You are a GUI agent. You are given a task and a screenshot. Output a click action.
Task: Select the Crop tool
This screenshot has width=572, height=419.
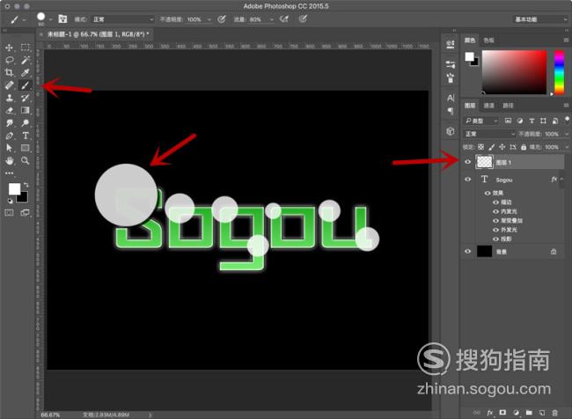[10, 73]
